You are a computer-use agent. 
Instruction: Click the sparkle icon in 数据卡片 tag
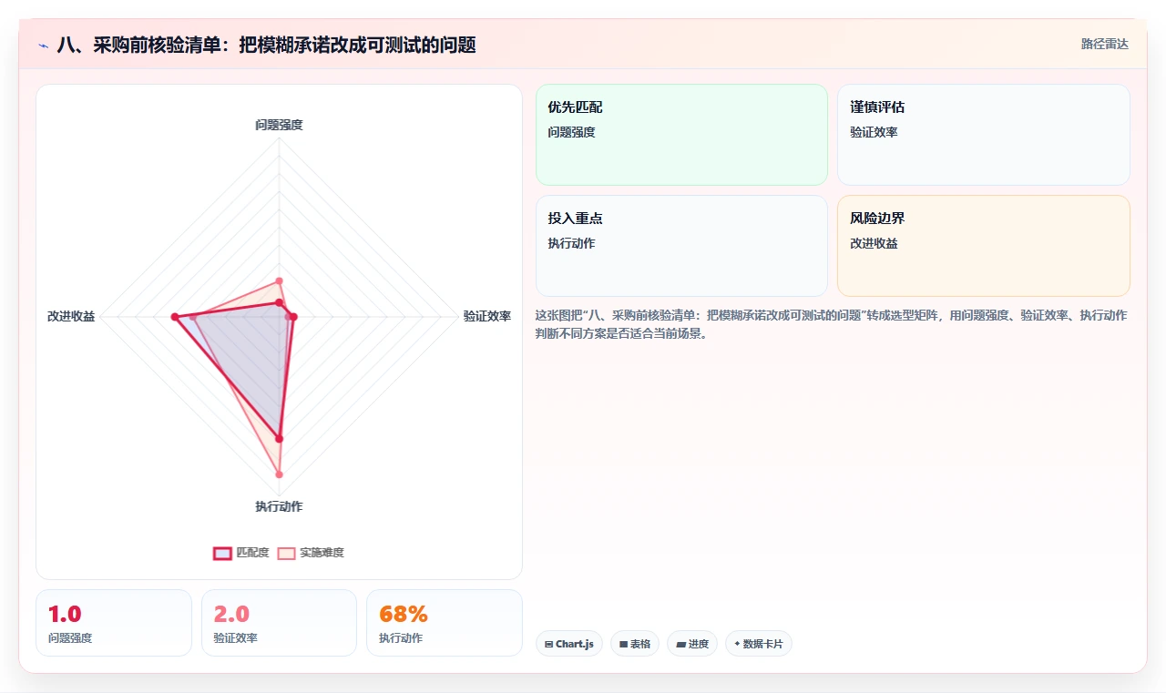[x=737, y=644]
